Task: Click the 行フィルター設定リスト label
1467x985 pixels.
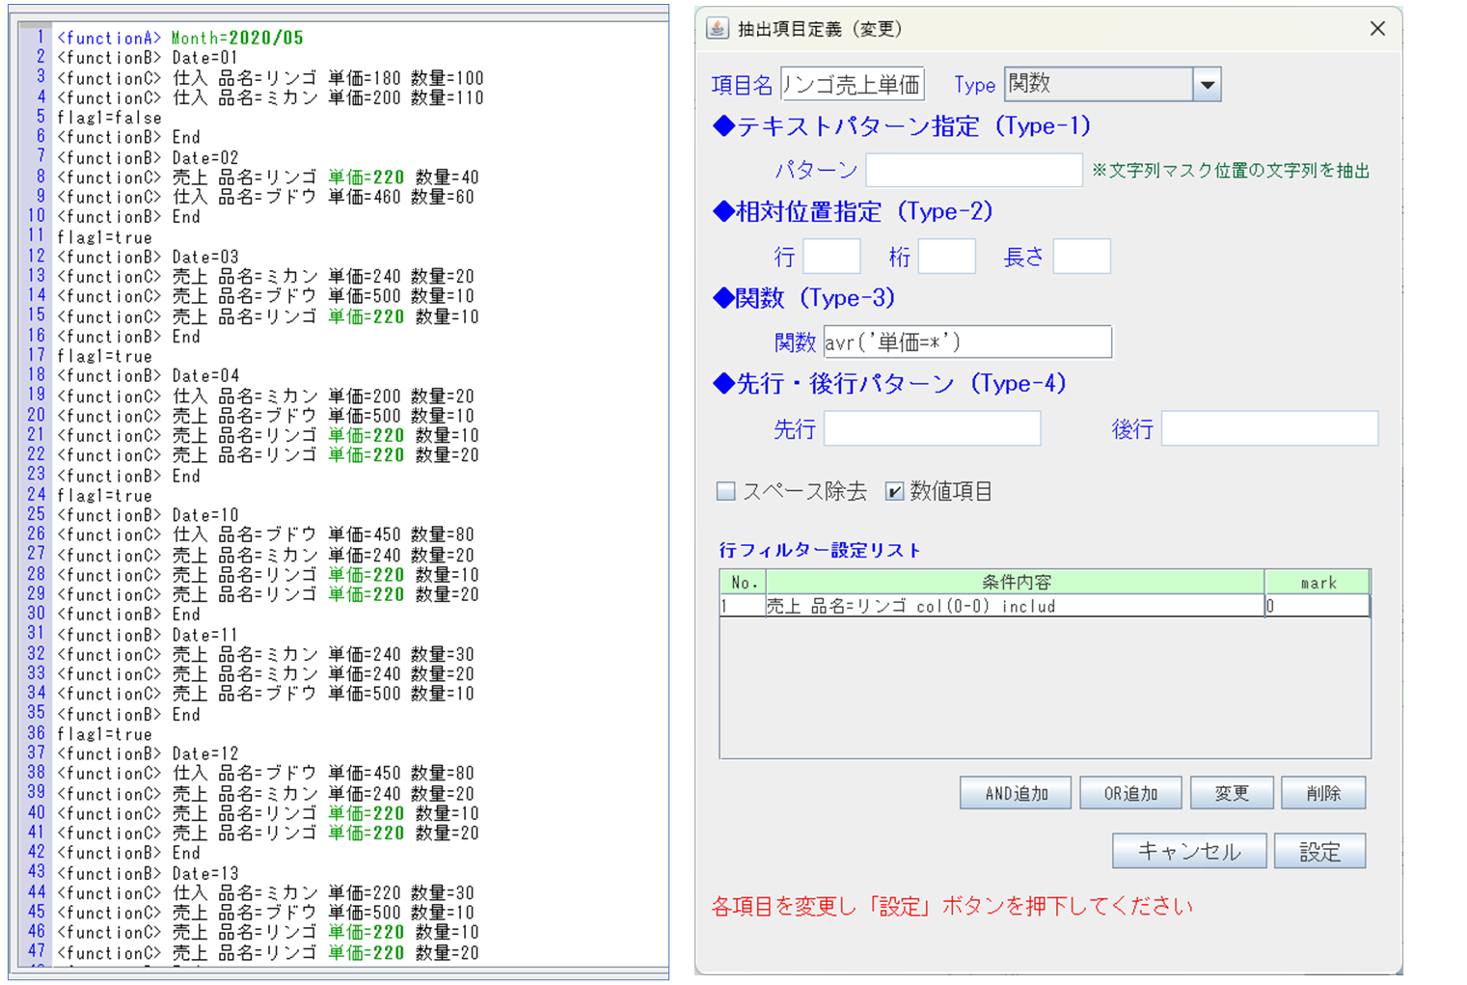Action: (820, 550)
